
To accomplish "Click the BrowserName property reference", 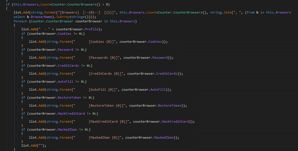I will pyautogui.click(x=42, y=17).
